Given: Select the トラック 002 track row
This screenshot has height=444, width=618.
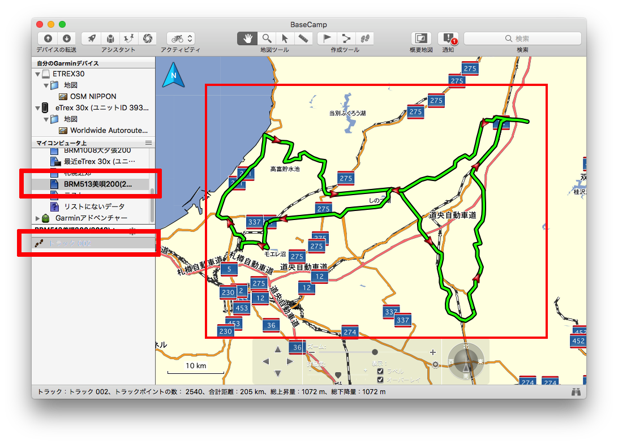Looking at the screenshot, I should pos(94,243).
